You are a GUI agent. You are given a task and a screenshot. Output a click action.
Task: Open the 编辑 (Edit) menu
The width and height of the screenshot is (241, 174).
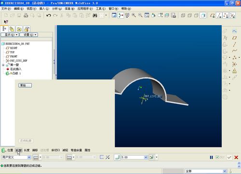click(x=19, y=9)
